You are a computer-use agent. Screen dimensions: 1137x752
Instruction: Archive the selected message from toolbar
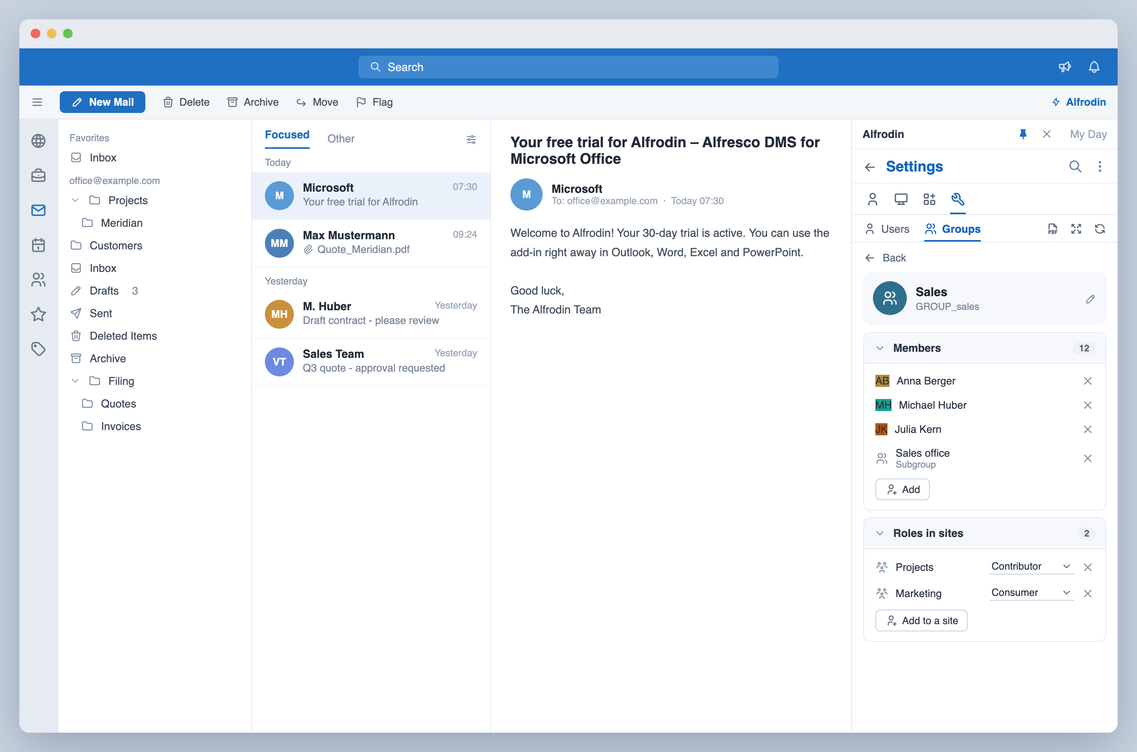coord(253,102)
